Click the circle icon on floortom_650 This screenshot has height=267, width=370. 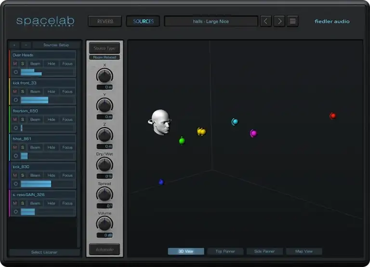click(x=16, y=128)
